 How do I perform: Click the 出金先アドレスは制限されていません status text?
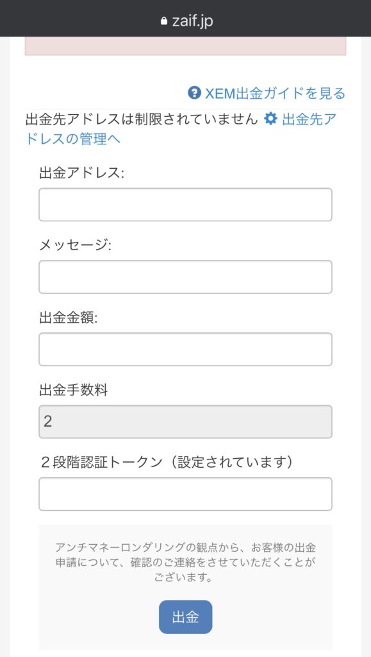click(x=142, y=119)
